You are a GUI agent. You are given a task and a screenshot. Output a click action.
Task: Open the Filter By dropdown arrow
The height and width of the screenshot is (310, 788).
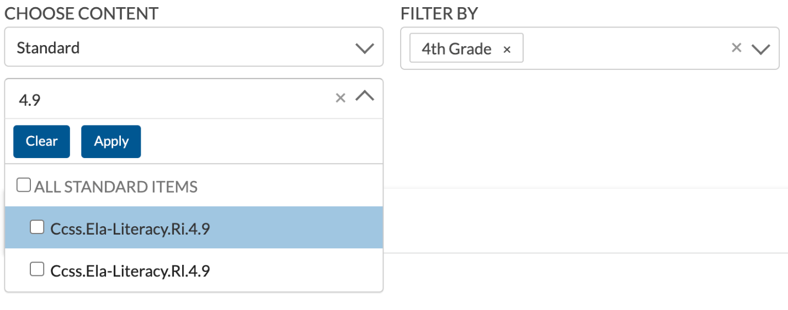click(760, 49)
